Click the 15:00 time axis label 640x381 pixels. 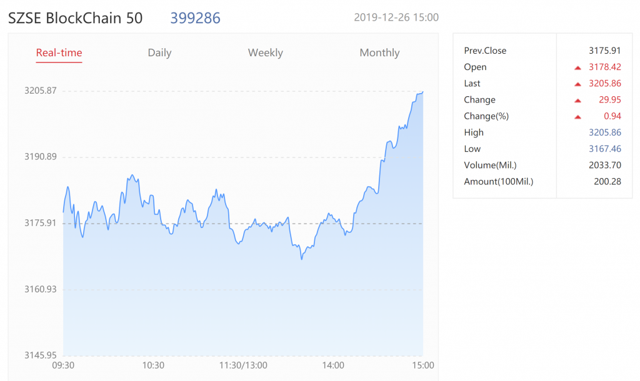click(x=423, y=365)
